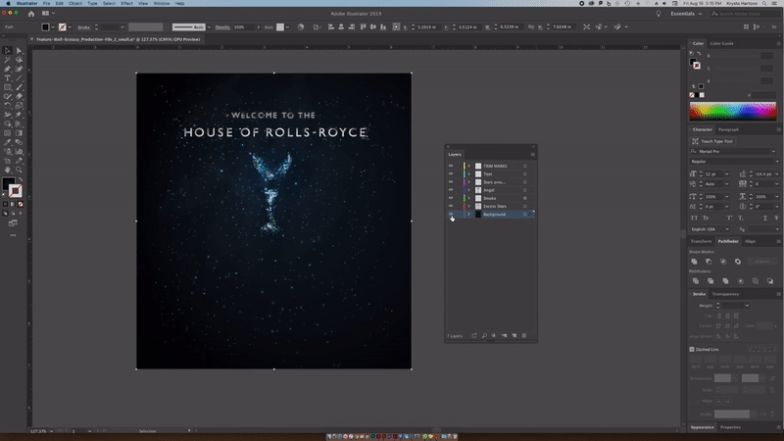Open Layers panel options menu
Screen dimensions: 784x441
532,155
